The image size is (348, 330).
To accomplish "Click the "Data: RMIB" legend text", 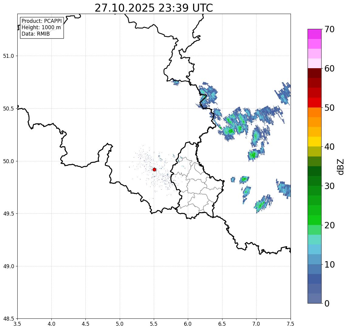I will pyautogui.click(x=36, y=34).
